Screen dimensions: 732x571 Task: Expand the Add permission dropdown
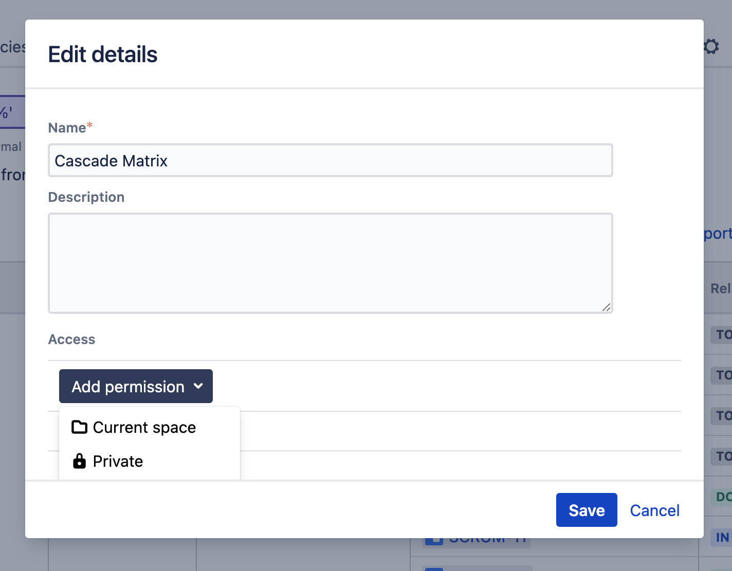pos(136,386)
